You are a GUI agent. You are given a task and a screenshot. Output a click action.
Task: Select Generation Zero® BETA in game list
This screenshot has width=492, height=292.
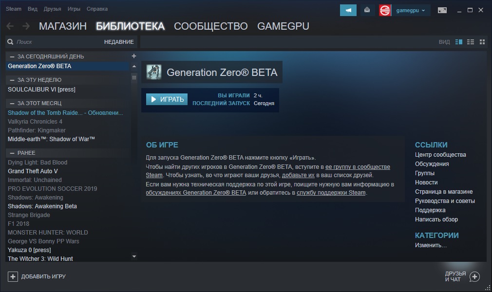pos(67,66)
